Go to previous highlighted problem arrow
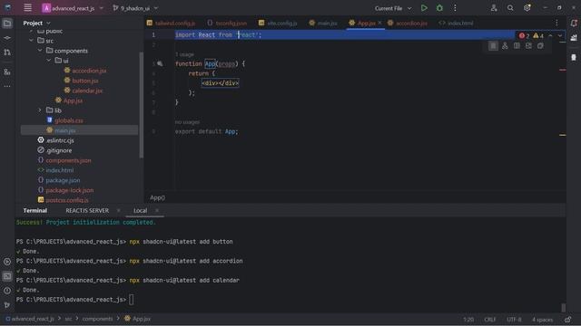The height and width of the screenshot is (326, 581). [x=550, y=36]
